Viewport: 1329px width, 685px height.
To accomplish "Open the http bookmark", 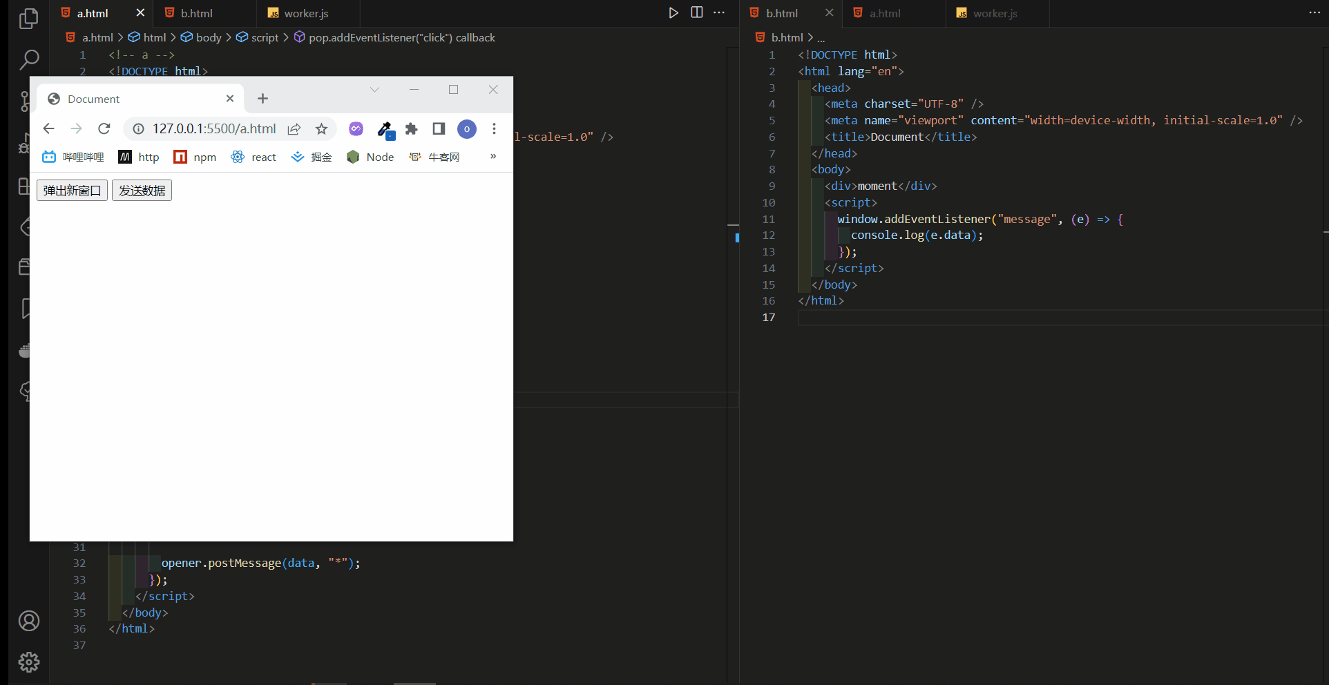I will 139,157.
